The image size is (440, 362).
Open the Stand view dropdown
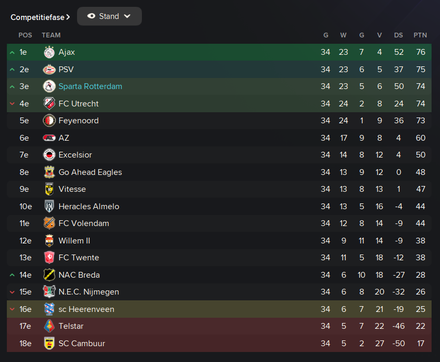click(109, 16)
